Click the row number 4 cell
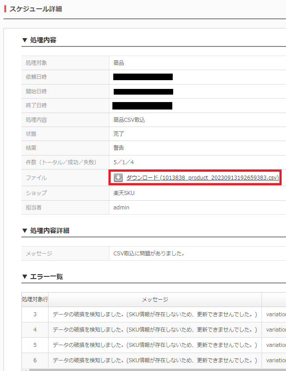 tap(35, 329)
